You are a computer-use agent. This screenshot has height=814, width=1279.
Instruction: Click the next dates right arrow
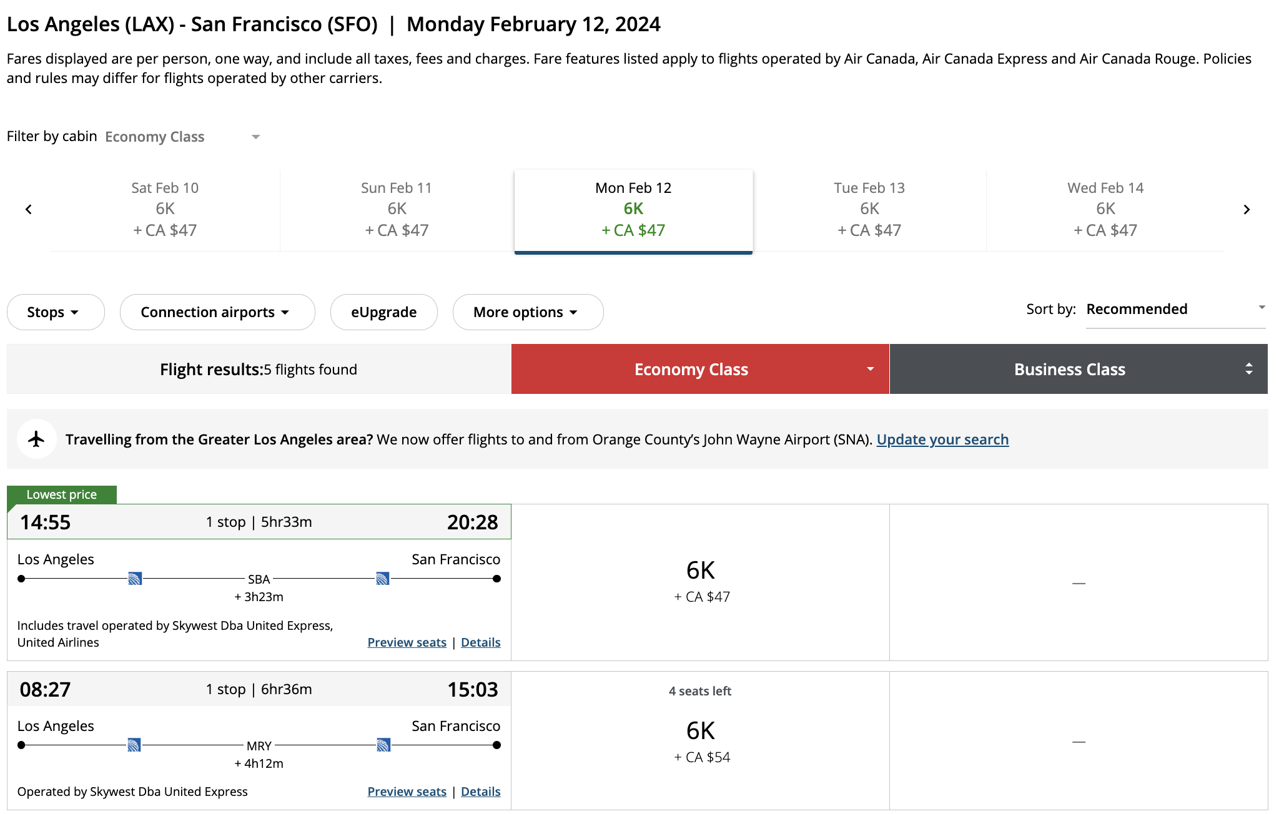(x=1247, y=210)
